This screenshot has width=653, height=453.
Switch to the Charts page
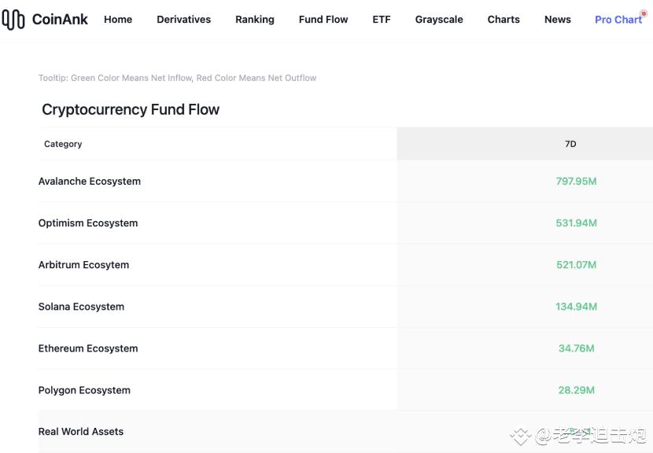(x=504, y=20)
